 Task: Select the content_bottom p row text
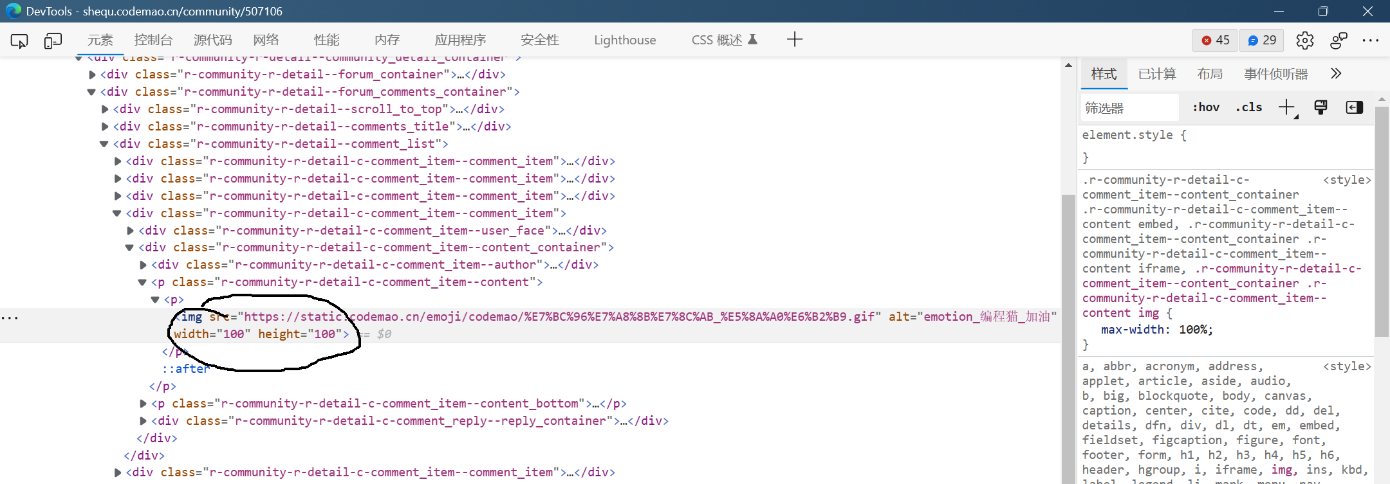point(389,404)
